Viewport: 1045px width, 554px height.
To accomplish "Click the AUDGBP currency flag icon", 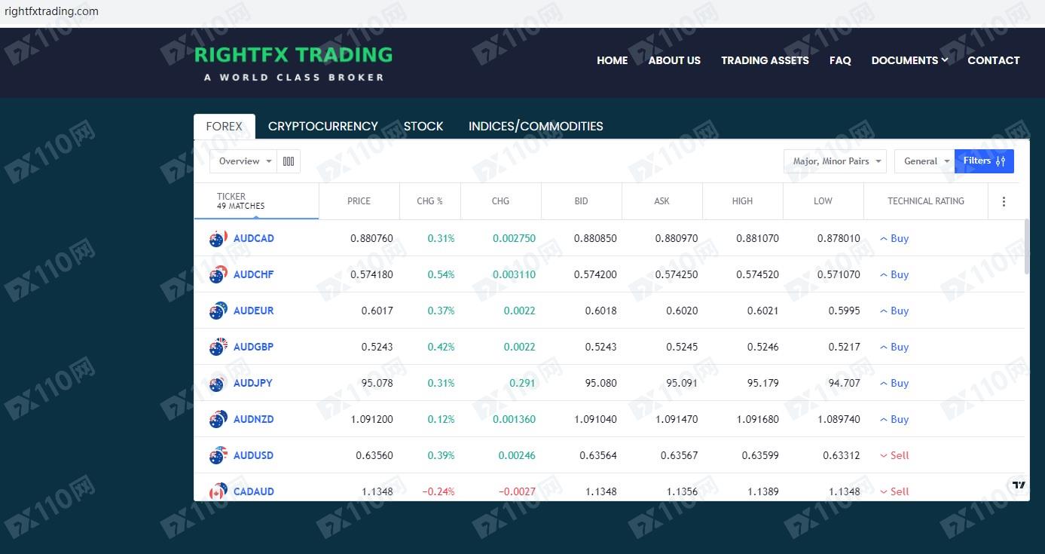I will (218, 347).
